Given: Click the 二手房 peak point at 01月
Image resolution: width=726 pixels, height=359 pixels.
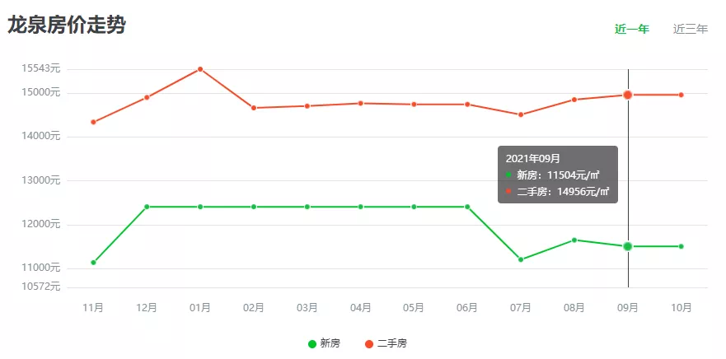Looking at the screenshot, I should click(200, 69).
